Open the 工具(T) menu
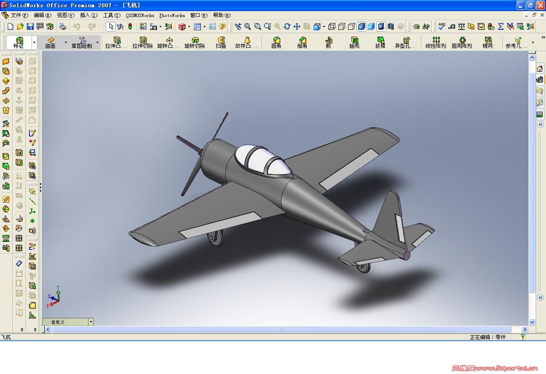The image size is (546, 374). coord(112,15)
